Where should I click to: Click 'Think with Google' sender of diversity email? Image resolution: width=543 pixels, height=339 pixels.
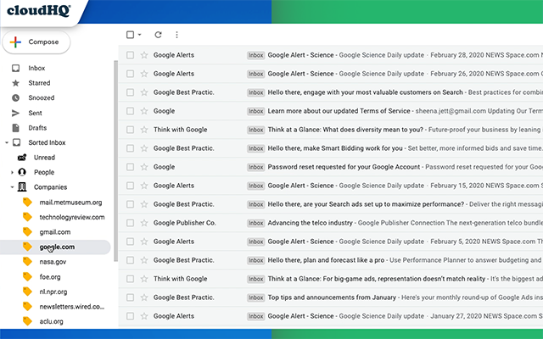(180, 130)
